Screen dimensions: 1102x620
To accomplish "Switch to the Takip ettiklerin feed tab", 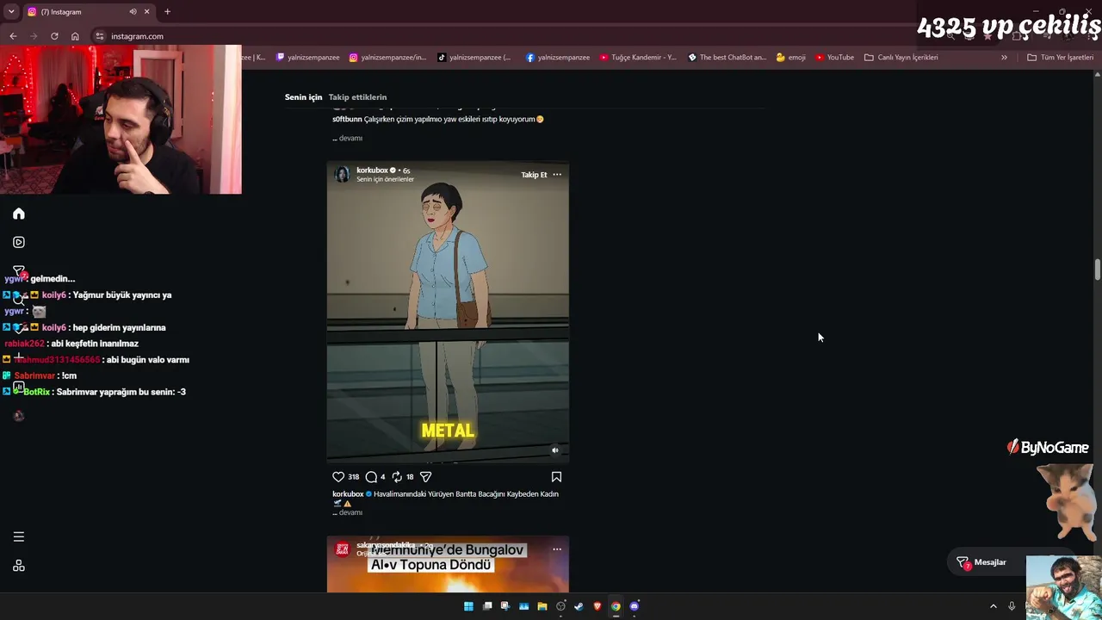I will point(357,97).
